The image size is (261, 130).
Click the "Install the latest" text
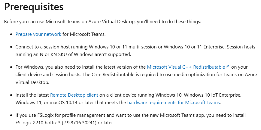[32, 95]
